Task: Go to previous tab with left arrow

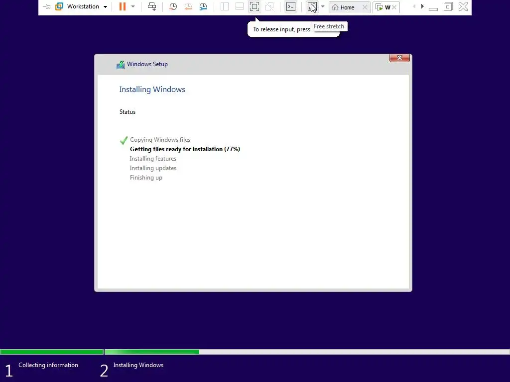Action: [x=414, y=6]
